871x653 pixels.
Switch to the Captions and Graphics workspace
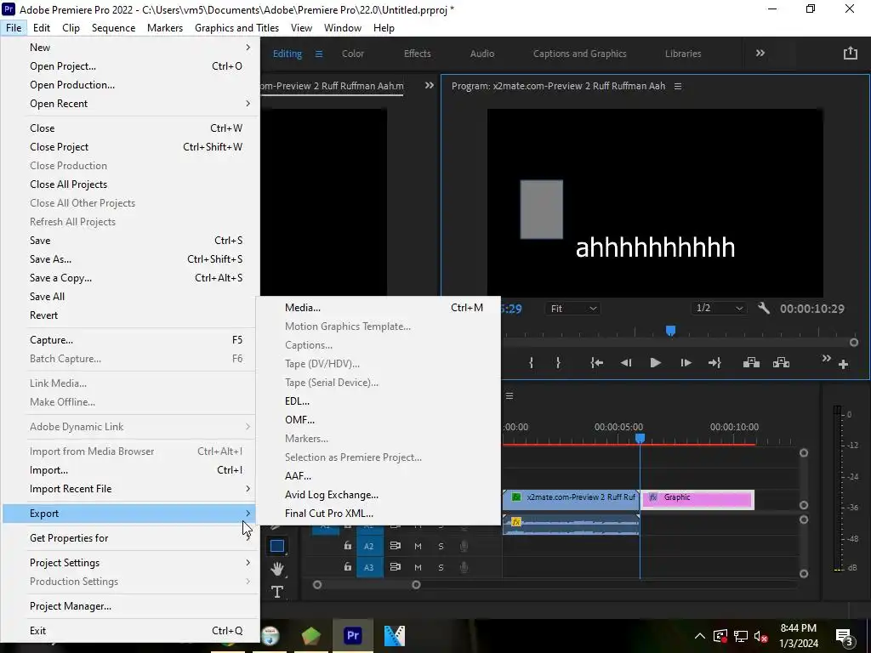click(x=579, y=54)
